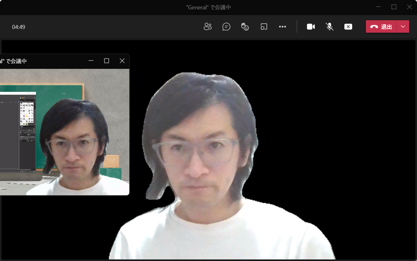
Task: Expand the leave options dropdown arrow
Action: (x=403, y=27)
